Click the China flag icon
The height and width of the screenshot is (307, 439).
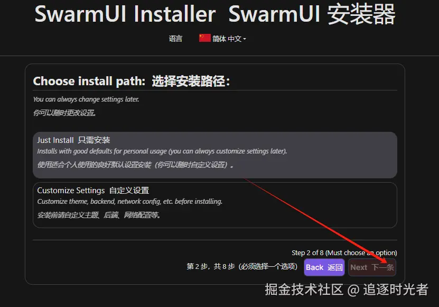tap(204, 38)
